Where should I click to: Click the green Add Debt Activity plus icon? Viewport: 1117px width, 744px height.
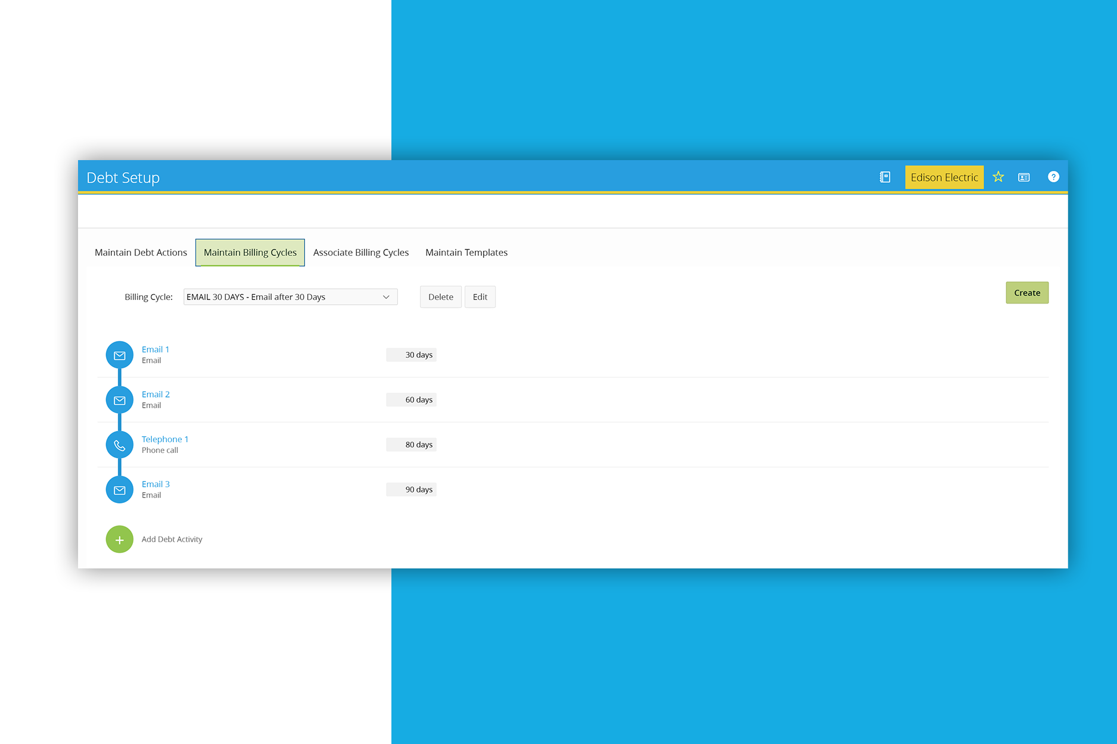pos(120,540)
